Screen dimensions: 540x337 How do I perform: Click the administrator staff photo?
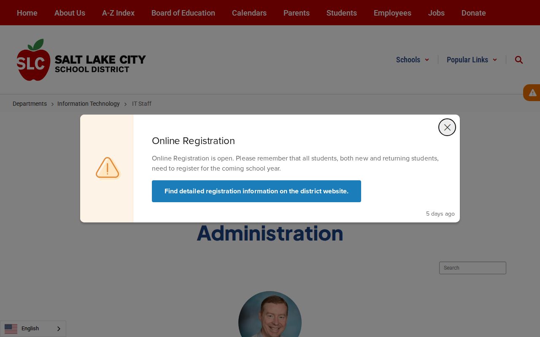tap(270, 314)
